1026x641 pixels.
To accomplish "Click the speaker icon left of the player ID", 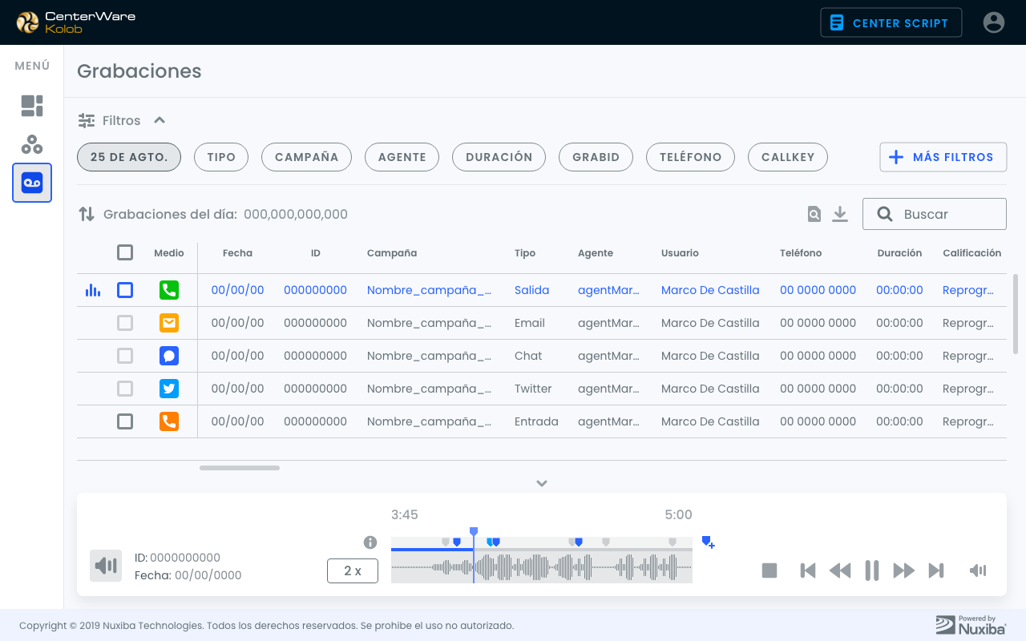I will pos(106,566).
